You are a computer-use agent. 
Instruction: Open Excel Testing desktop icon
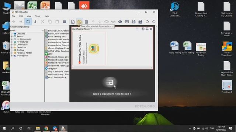click(x=188, y=48)
